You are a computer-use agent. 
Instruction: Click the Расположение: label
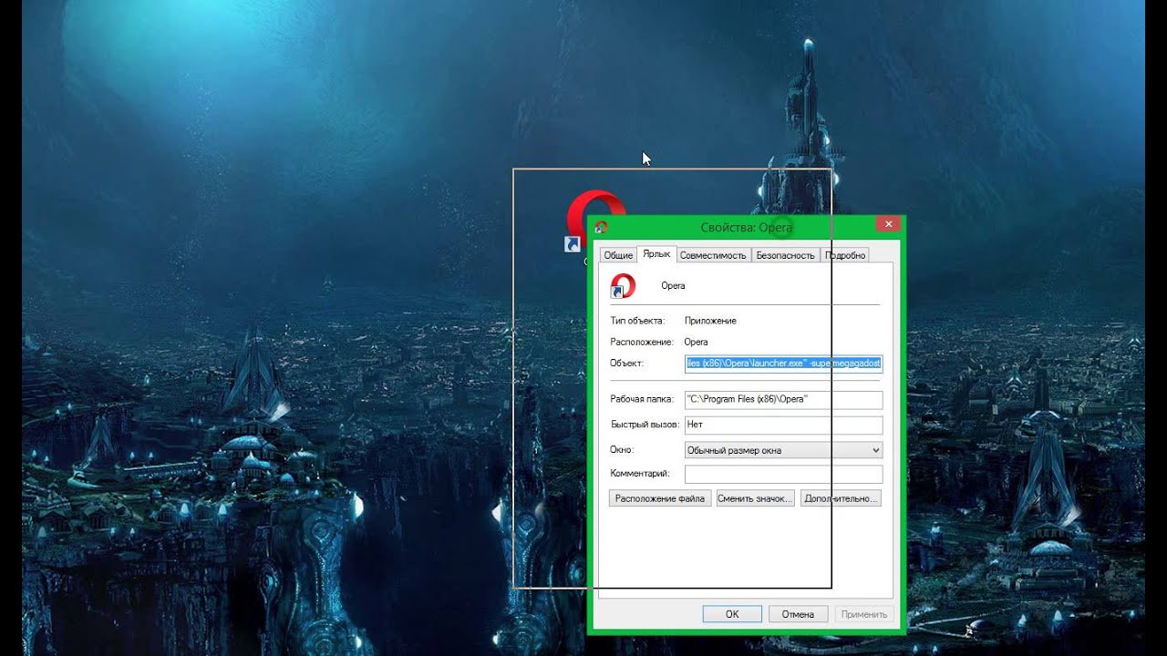[x=642, y=342]
